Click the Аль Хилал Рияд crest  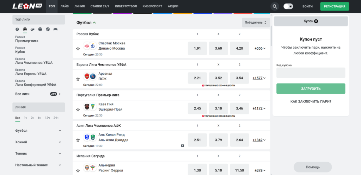pos(87,137)
